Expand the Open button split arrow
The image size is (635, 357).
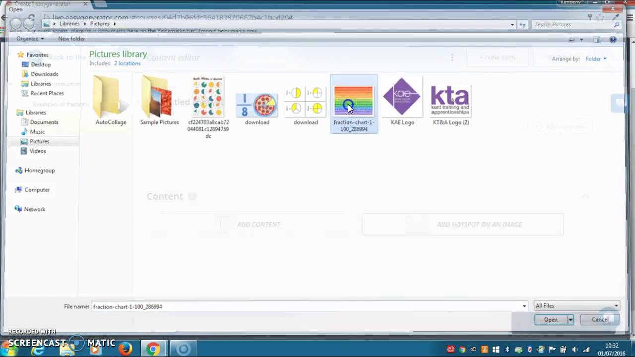point(571,320)
